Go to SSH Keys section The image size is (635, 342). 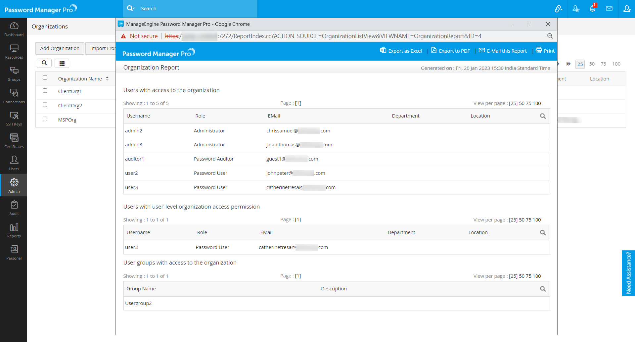click(x=14, y=119)
